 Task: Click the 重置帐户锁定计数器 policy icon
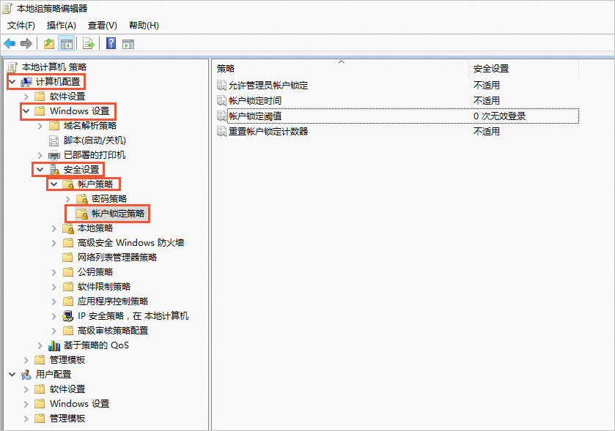[x=221, y=131]
